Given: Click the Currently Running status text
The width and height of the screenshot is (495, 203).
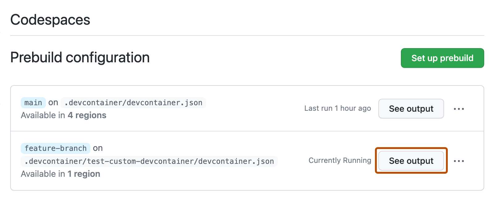Looking at the screenshot, I should (x=339, y=160).
